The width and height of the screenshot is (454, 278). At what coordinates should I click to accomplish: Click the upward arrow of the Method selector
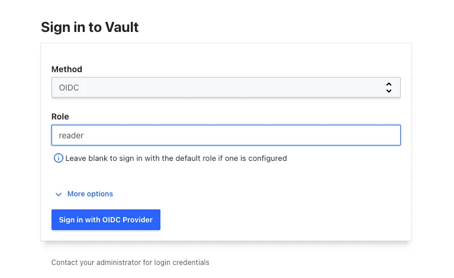click(389, 85)
